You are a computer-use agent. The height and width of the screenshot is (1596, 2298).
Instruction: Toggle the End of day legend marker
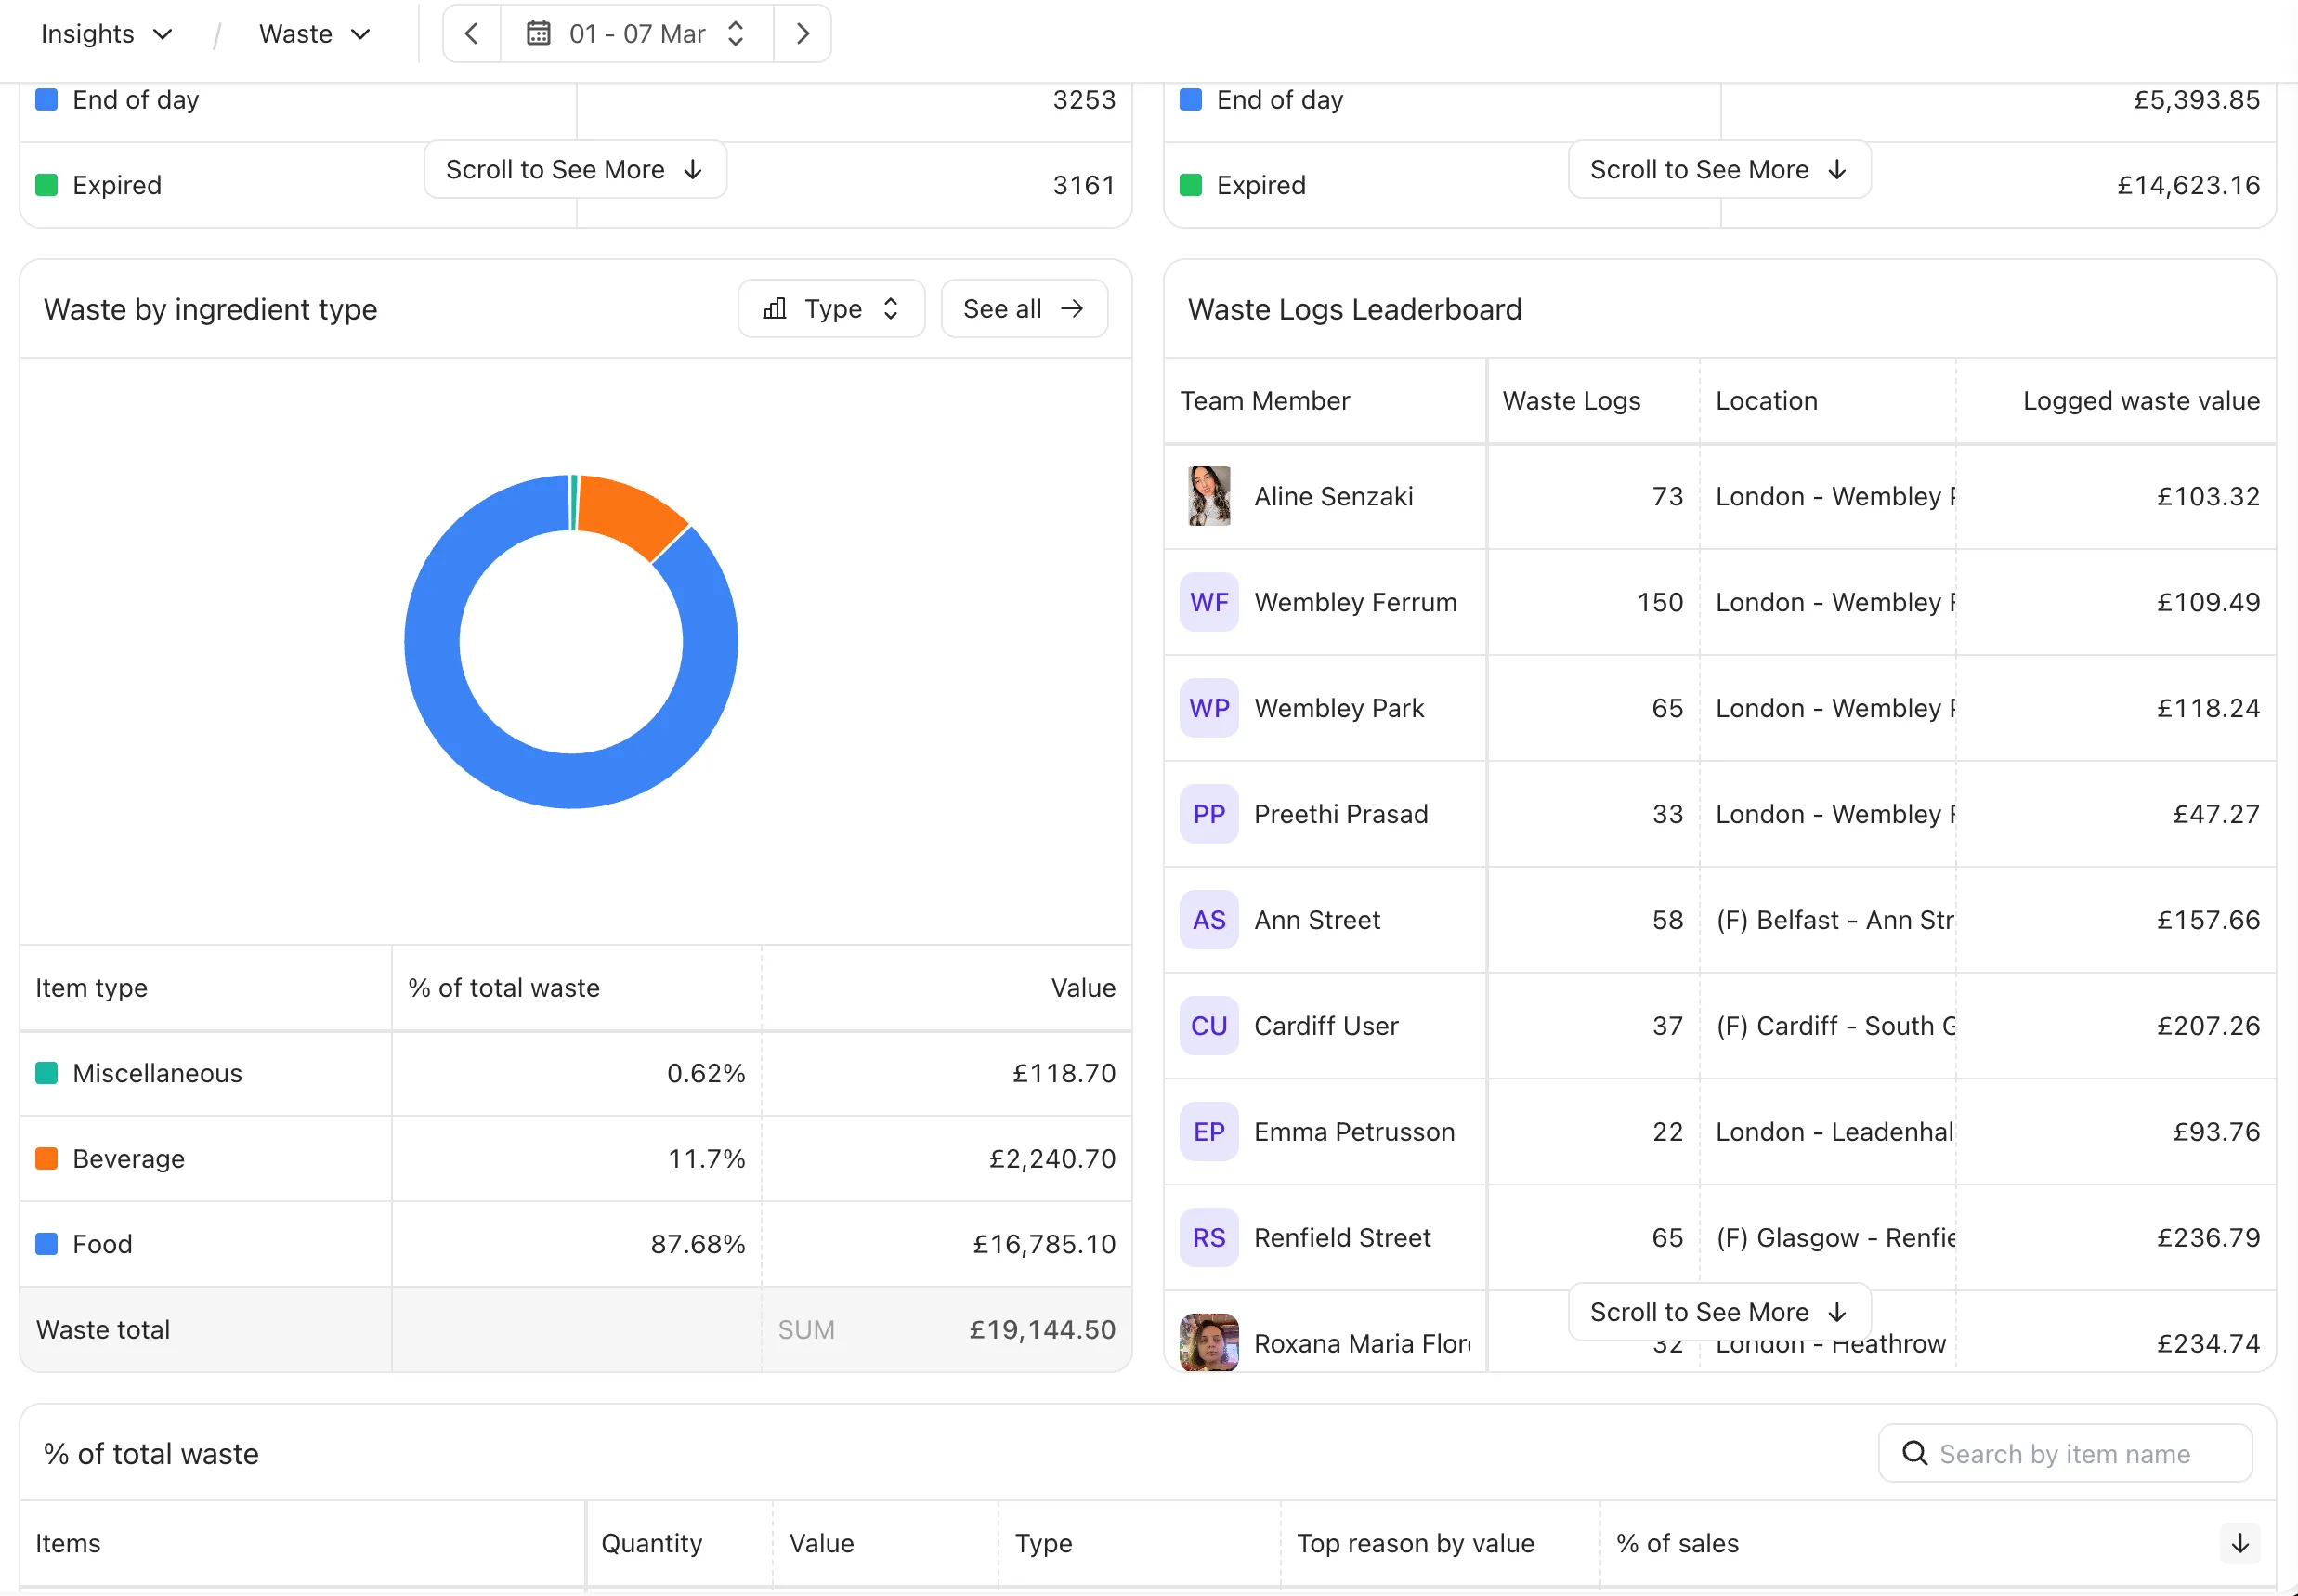pyautogui.click(x=46, y=99)
